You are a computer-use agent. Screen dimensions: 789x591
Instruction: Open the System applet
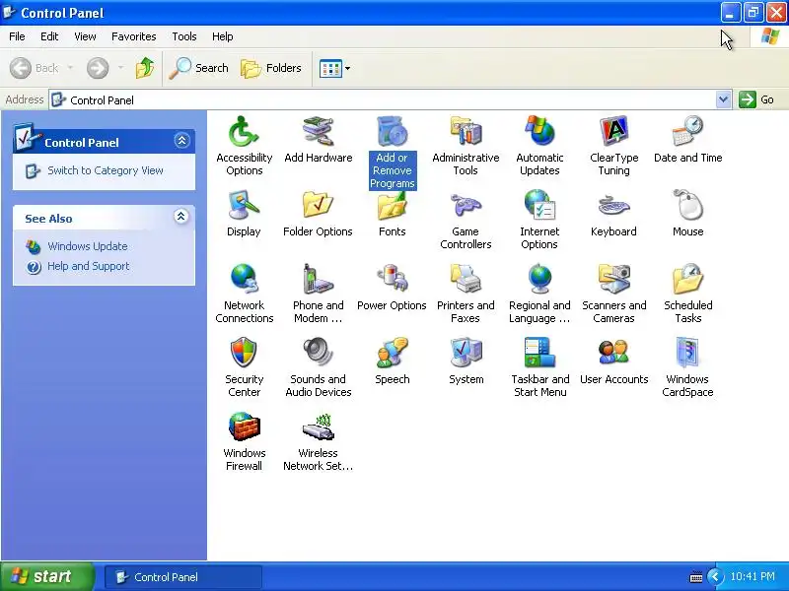pyautogui.click(x=466, y=361)
